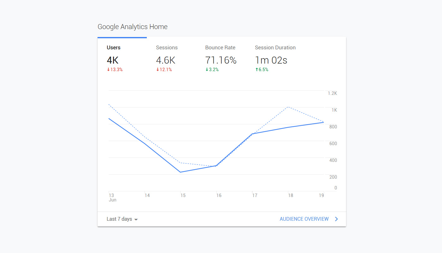Click the 17 date axis label
Viewport: 442px width, 253px height.
pos(255,195)
